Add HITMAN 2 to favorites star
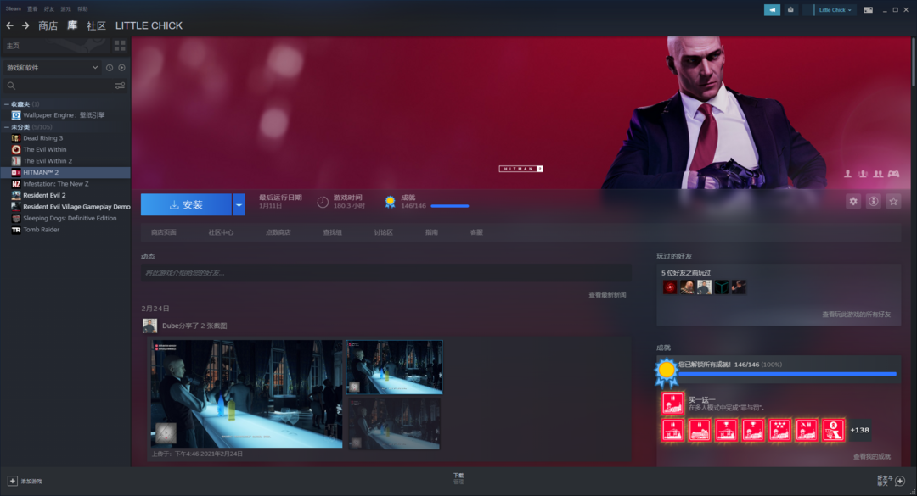The image size is (917, 496). click(893, 202)
